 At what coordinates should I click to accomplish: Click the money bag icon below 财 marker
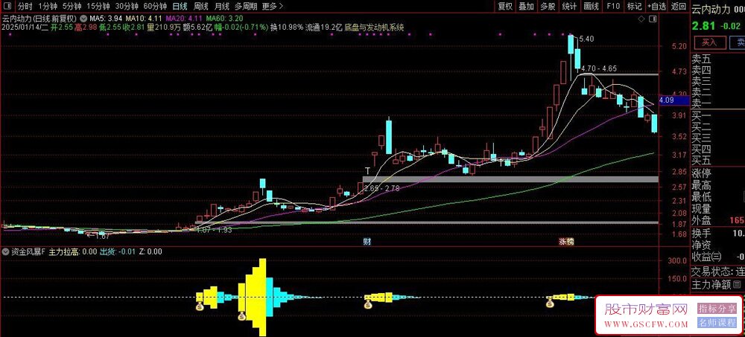tap(367, 305)
